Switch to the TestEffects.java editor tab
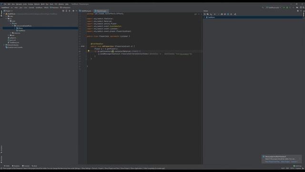Image resolution: width=305 pixels, height=172 pixels. (x=85, y=11)
